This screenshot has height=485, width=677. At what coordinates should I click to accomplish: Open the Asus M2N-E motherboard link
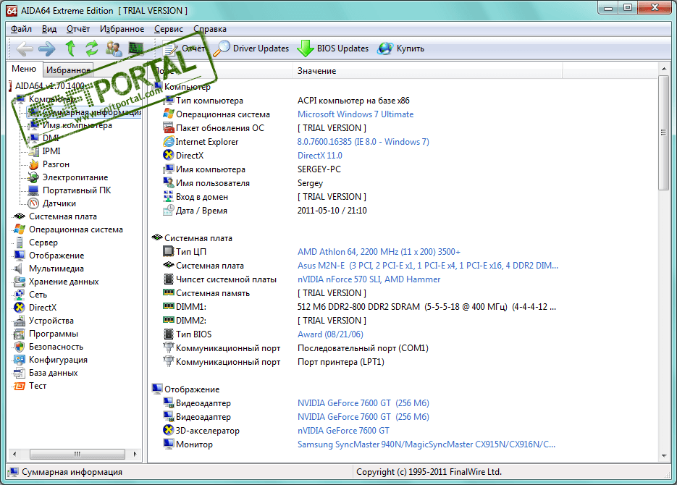coord(427,266)
